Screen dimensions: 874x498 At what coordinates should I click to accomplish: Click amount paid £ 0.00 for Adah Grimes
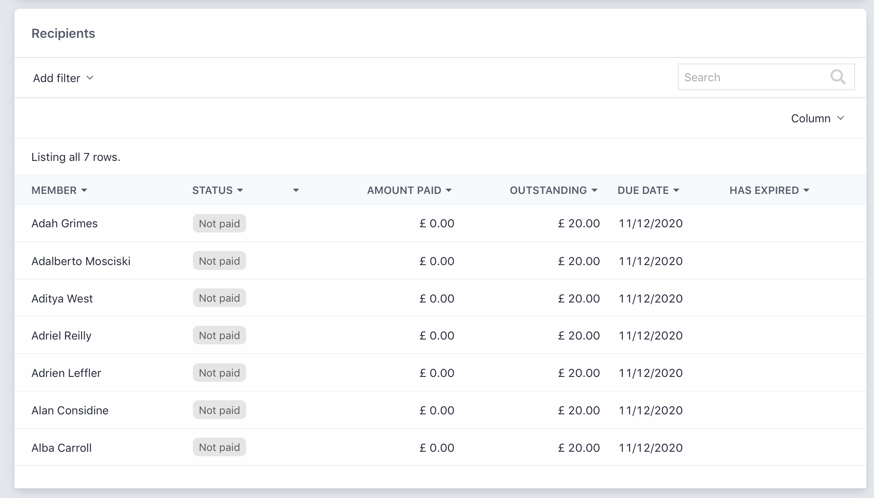(437, 223)
